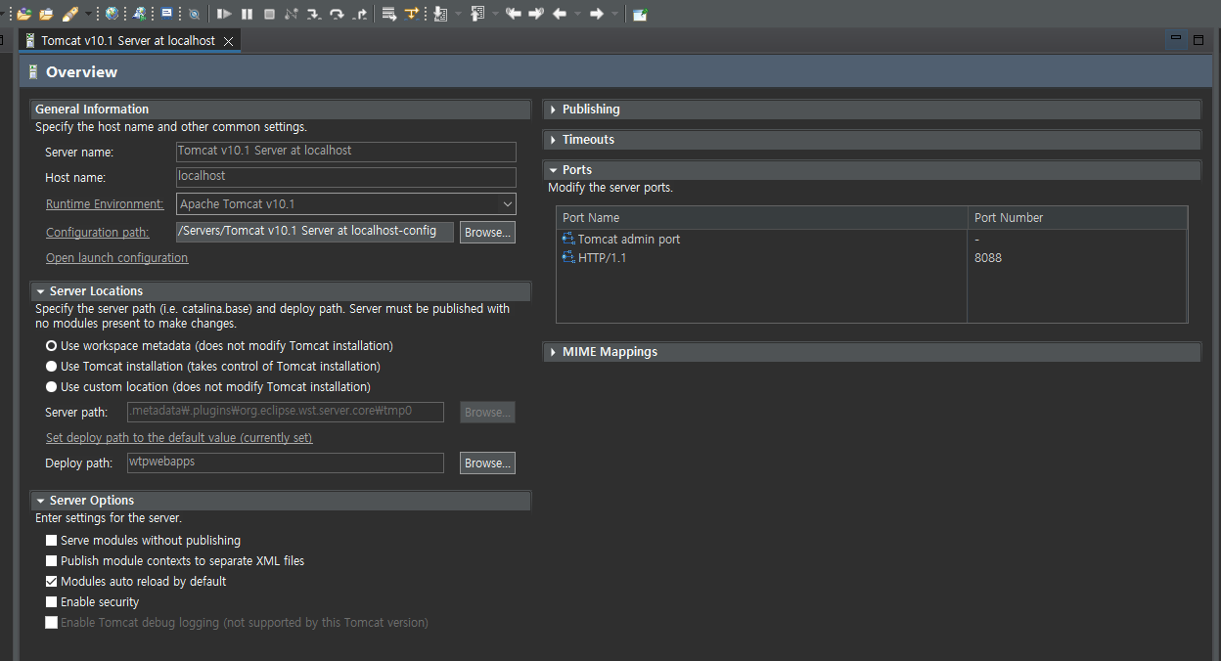Screen dimensions: 1221x661
Task: Click the Resume debug icon
Action: pos(224,14)
